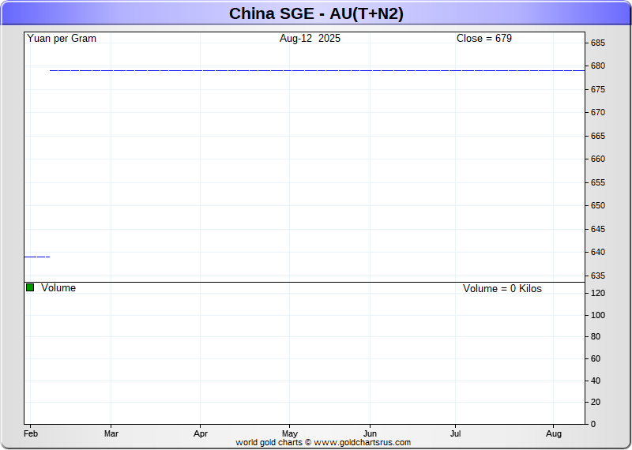The height and width of the screenshot is (450, 632).
Task: Click the green Volume legend square
Action: click(30, 288)
